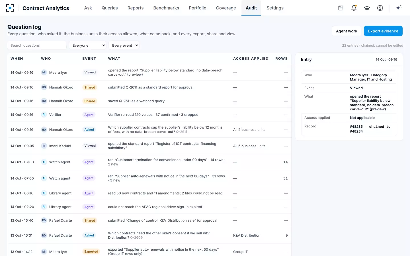This screenshot has width=410, height=256.
Task: Click the WHEN column header
Action: (x=17, y=59)
